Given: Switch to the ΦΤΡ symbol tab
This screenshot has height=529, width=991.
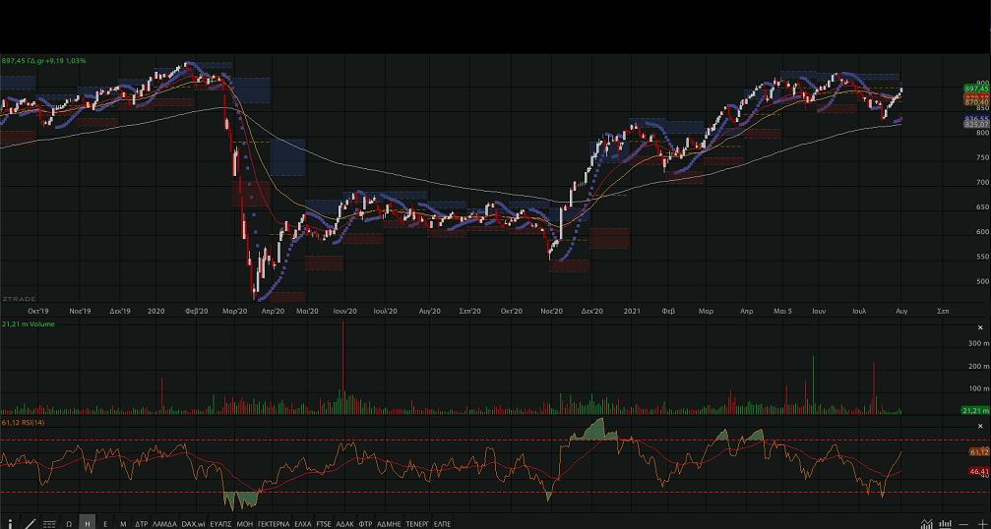Looking at the screenshot, I should 365,525.
